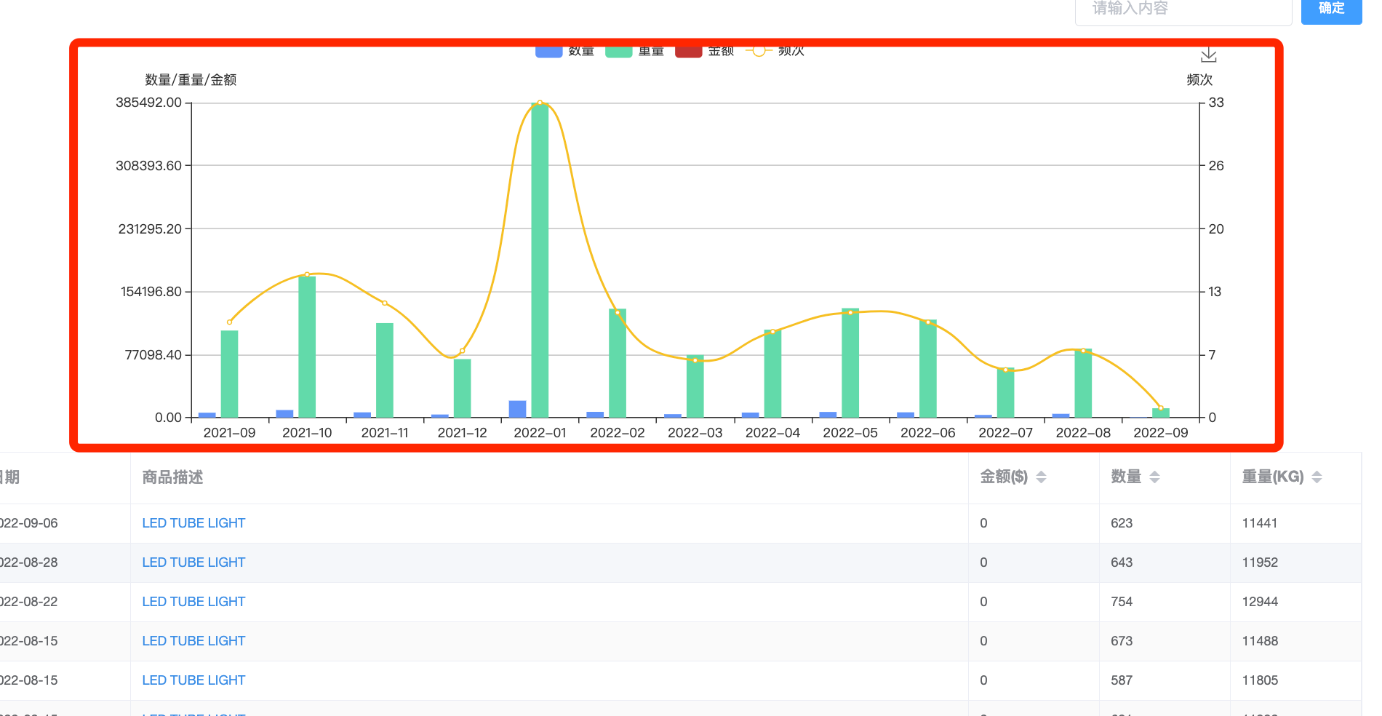Click the 385492.00 y-axis label

[x=148, y=103]
